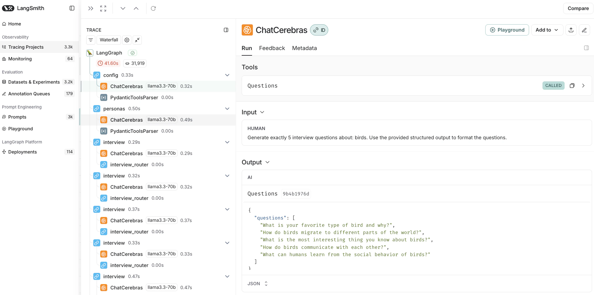Collapse the interview node lasting 0.47s
The image size is (594, 295).
click(227, 277)
